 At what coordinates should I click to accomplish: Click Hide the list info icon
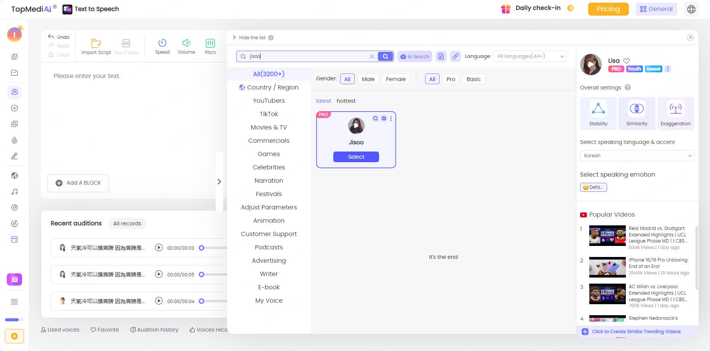click(271, 38)
